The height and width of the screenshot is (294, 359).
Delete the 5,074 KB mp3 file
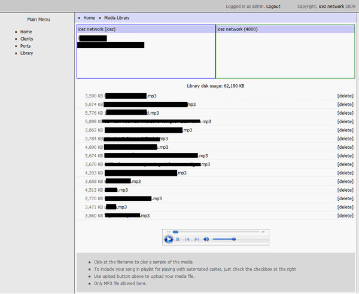pos(345,105)
